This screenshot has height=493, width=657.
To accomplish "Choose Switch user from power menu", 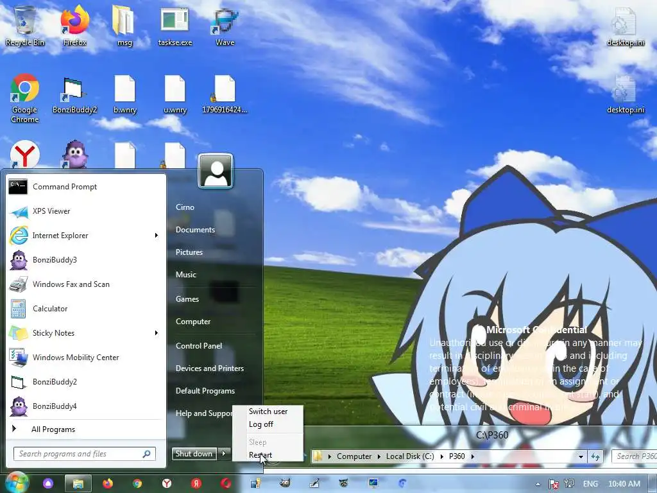I will [268, 411].
